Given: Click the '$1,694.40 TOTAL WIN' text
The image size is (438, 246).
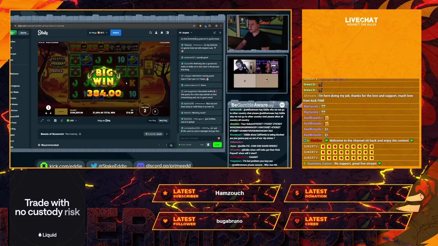Looking at the screenshot, I should (104, 113).
